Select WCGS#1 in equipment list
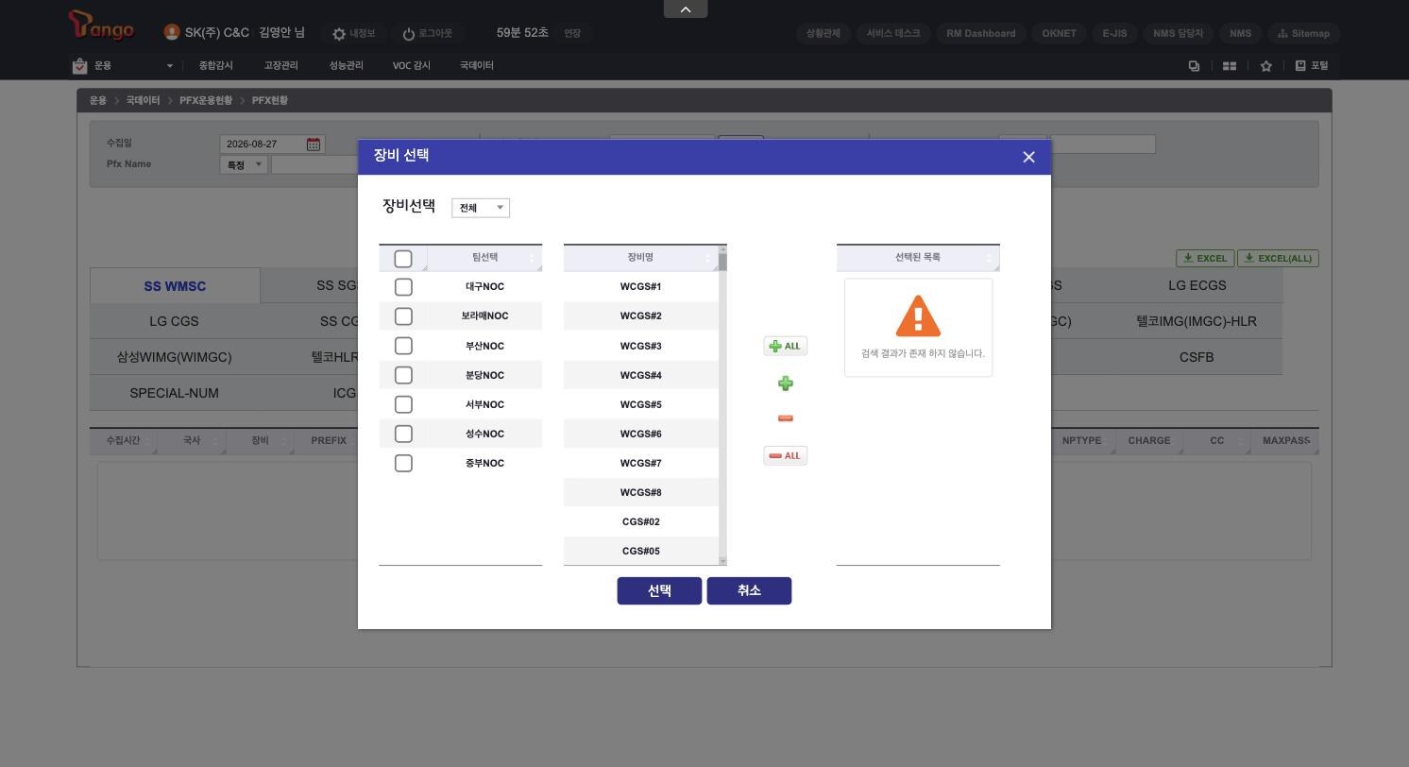The image size is (1409, 767). 641,286
